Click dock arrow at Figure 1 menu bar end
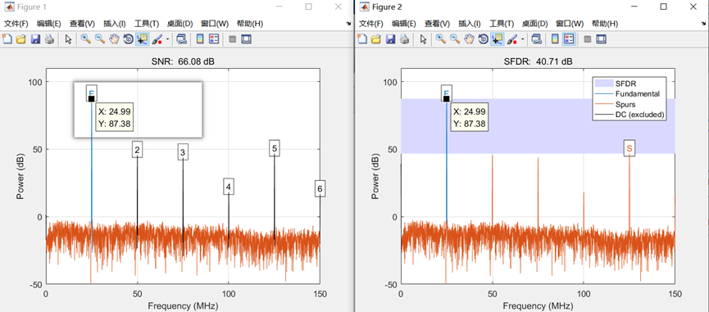Image resolution: width=709 pixels, height=312 pixels. click(x=348, y=24)
